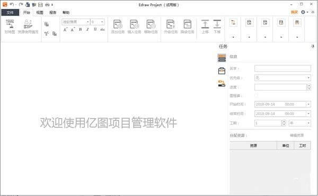The width and height of the screenshot is (318, 196).
Task: Select the briefcase panel icon
Action: pos(222,71)
